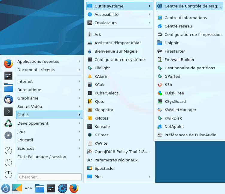This screenshot has height=194, width=225.
Task: Click the Spectacle screenshot icon
Action: pyautogui.click(x=90, y=168)
